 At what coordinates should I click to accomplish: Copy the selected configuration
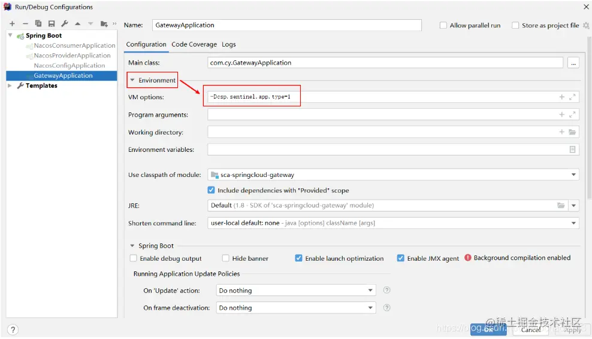click(38, 24)
